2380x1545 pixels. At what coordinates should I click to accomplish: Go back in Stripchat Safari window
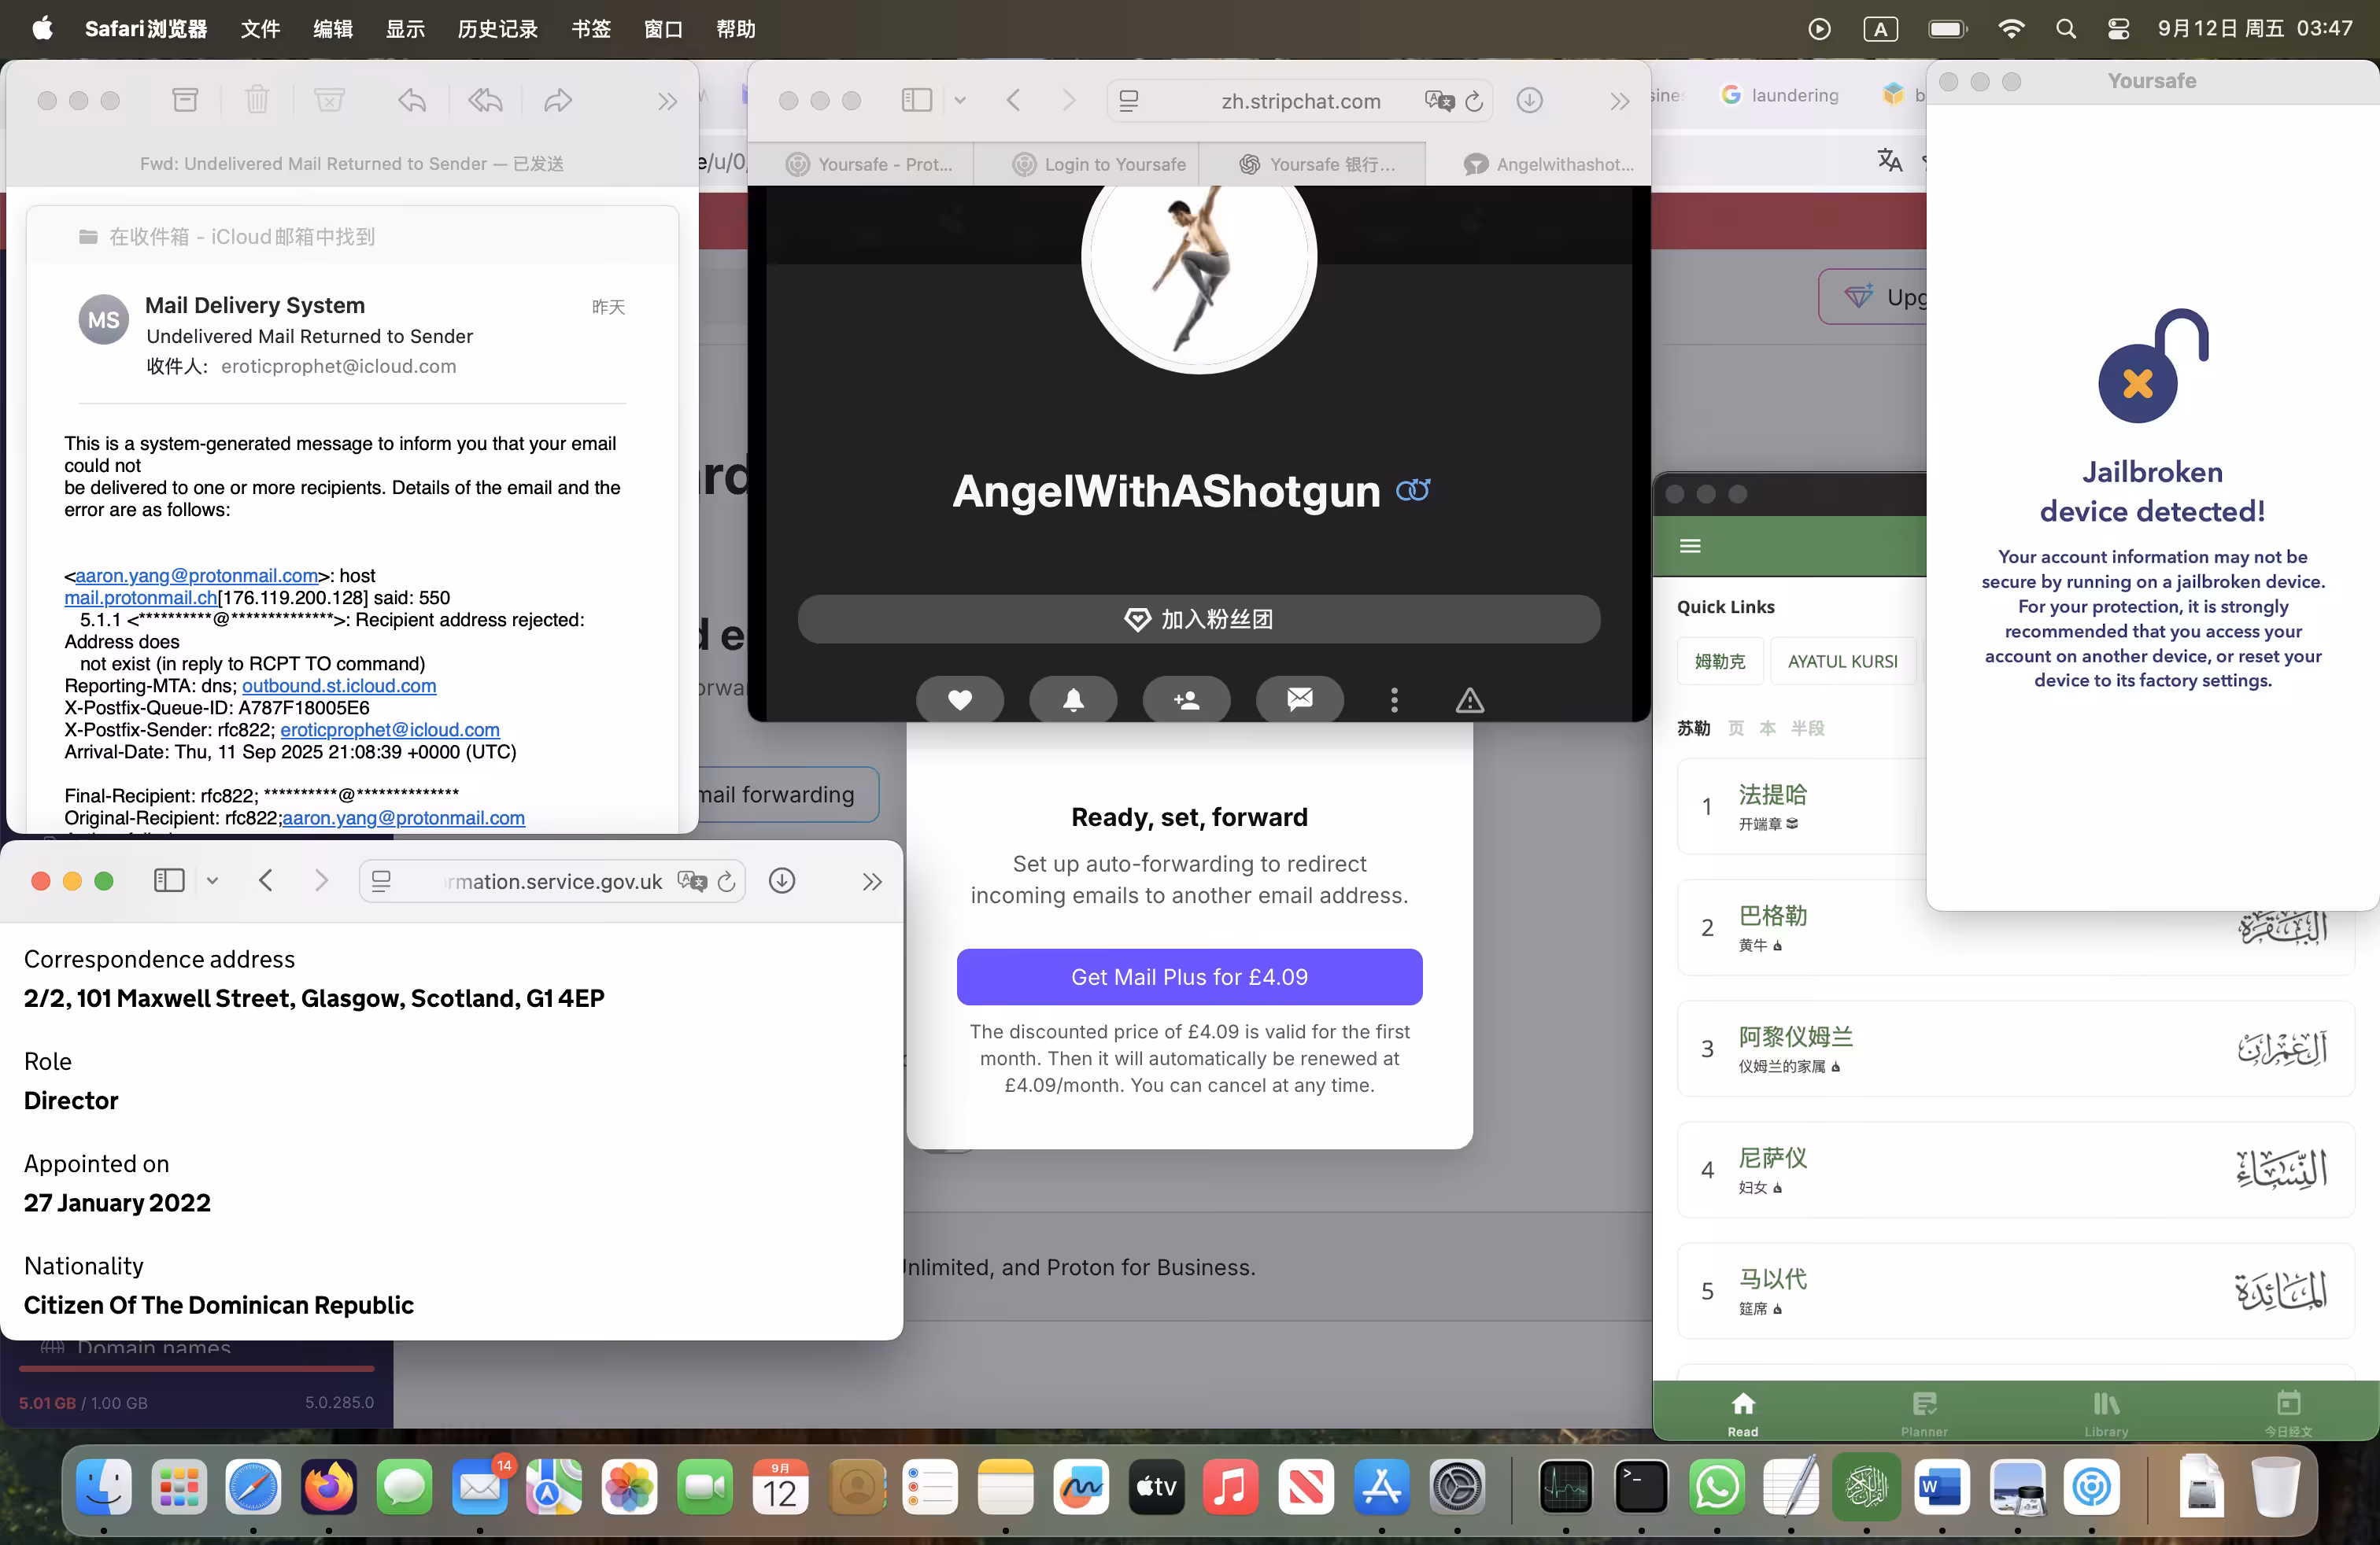(x=1013, y=100)
